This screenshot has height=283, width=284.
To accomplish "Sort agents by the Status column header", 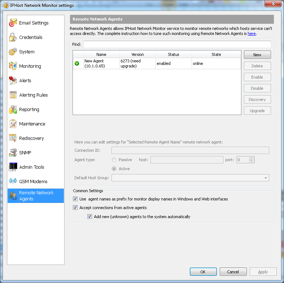I will pos(174,54).
